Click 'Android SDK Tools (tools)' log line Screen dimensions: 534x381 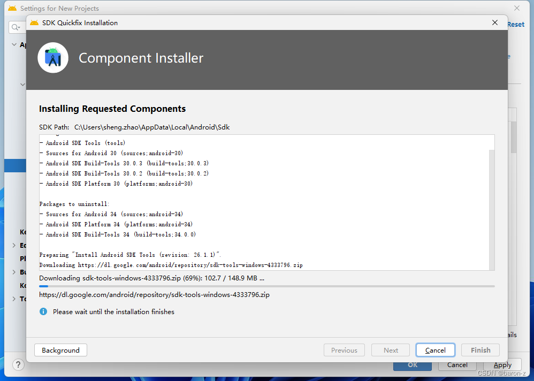[82, 143]
